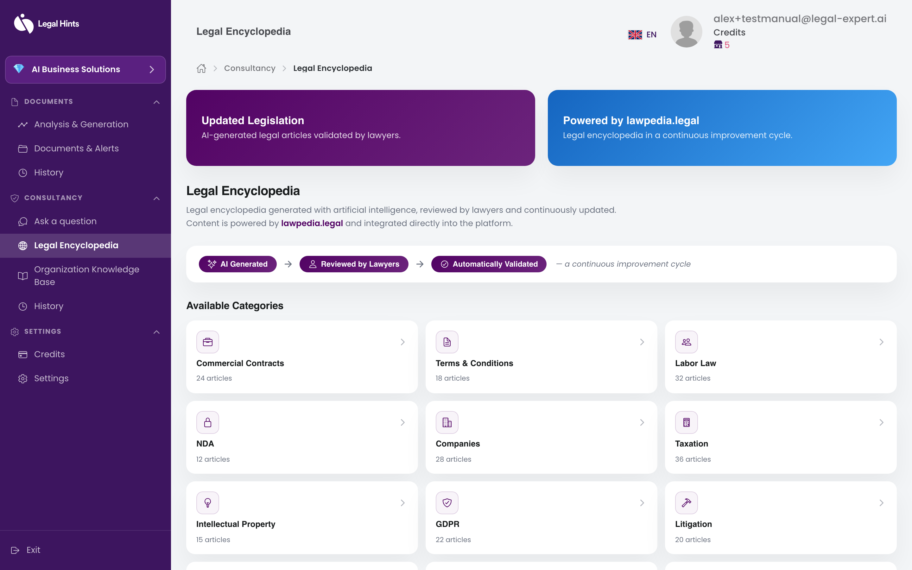Click the Automatically Validated badge

click(488, 264)
